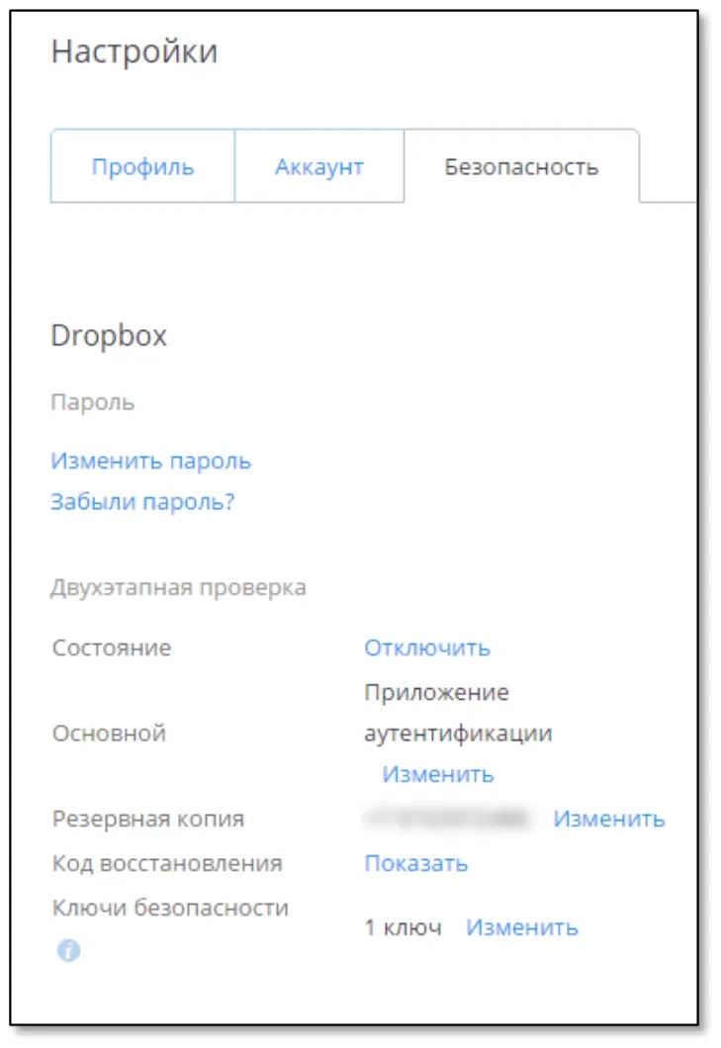This screenshot has width=721, height=1048.
Task: Click the Приложение аутентификации text
Action: (458, 713)
